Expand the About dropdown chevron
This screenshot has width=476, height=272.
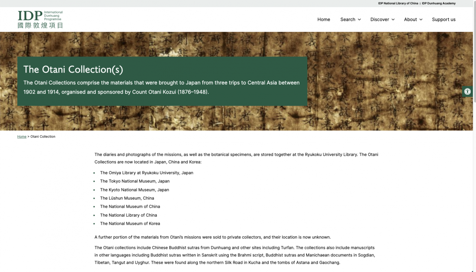[421, 20]
